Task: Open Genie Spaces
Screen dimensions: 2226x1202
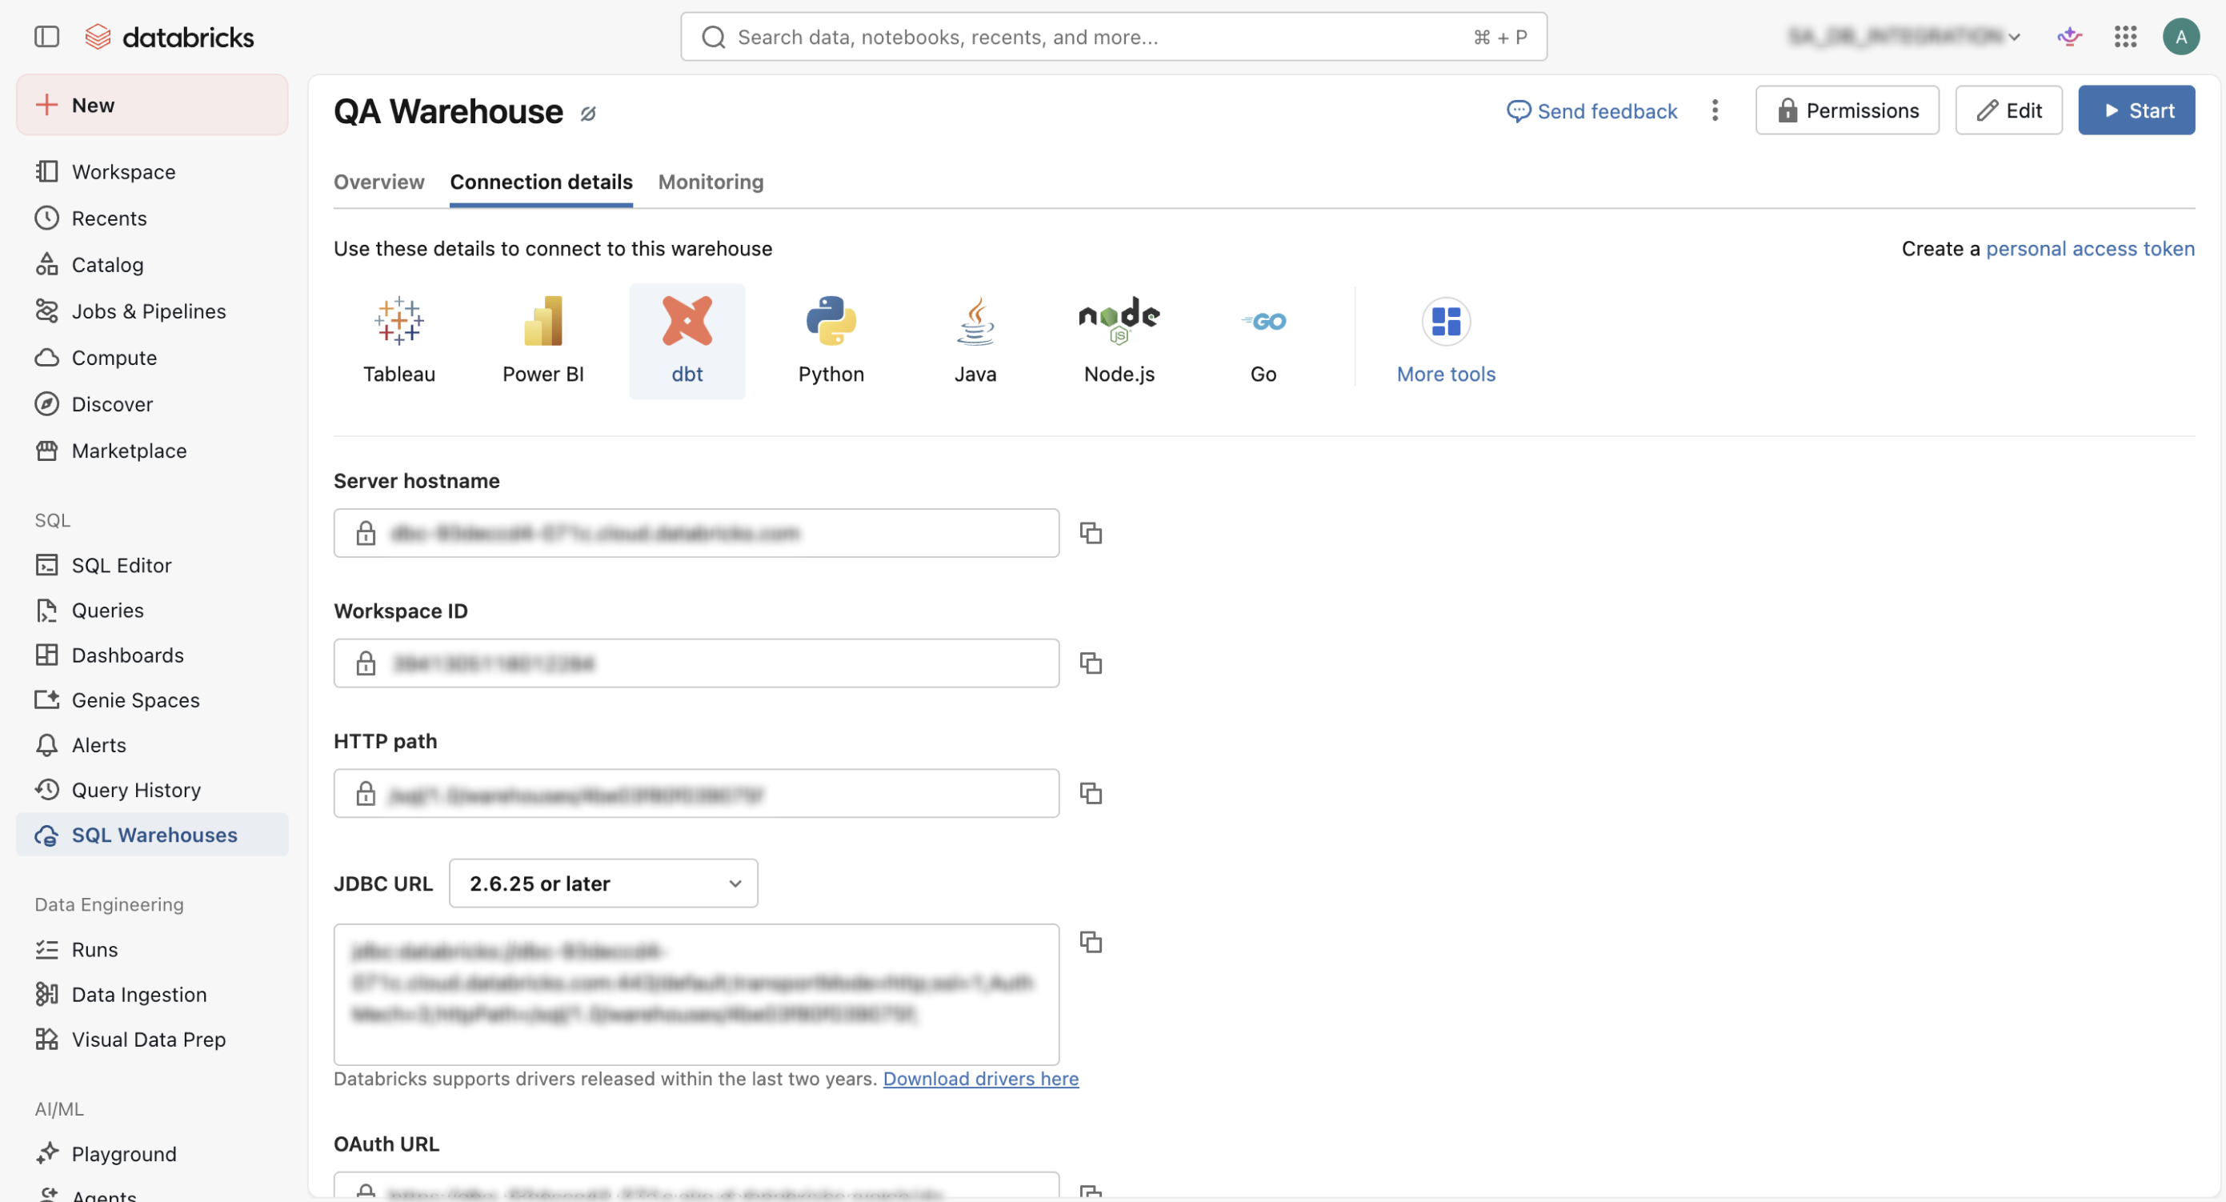Action: [x=152, y=700]
